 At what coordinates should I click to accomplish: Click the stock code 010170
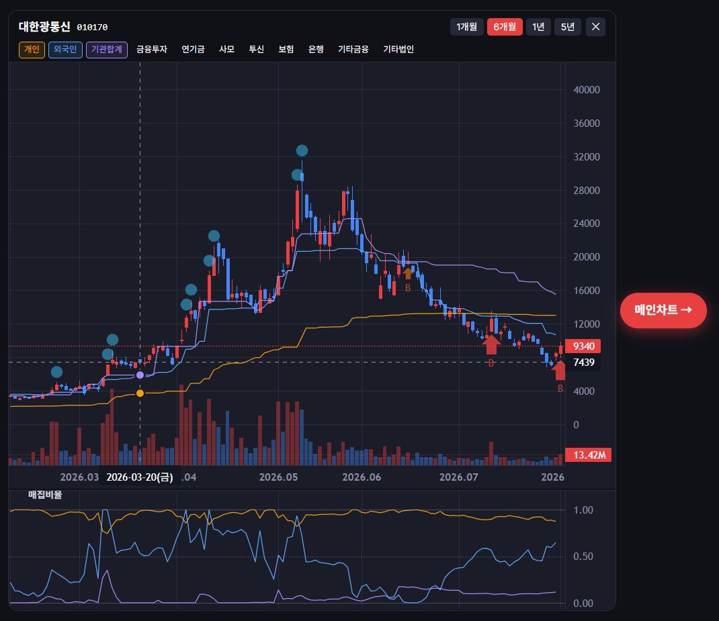pyautogui.click(x=92, y=28)
